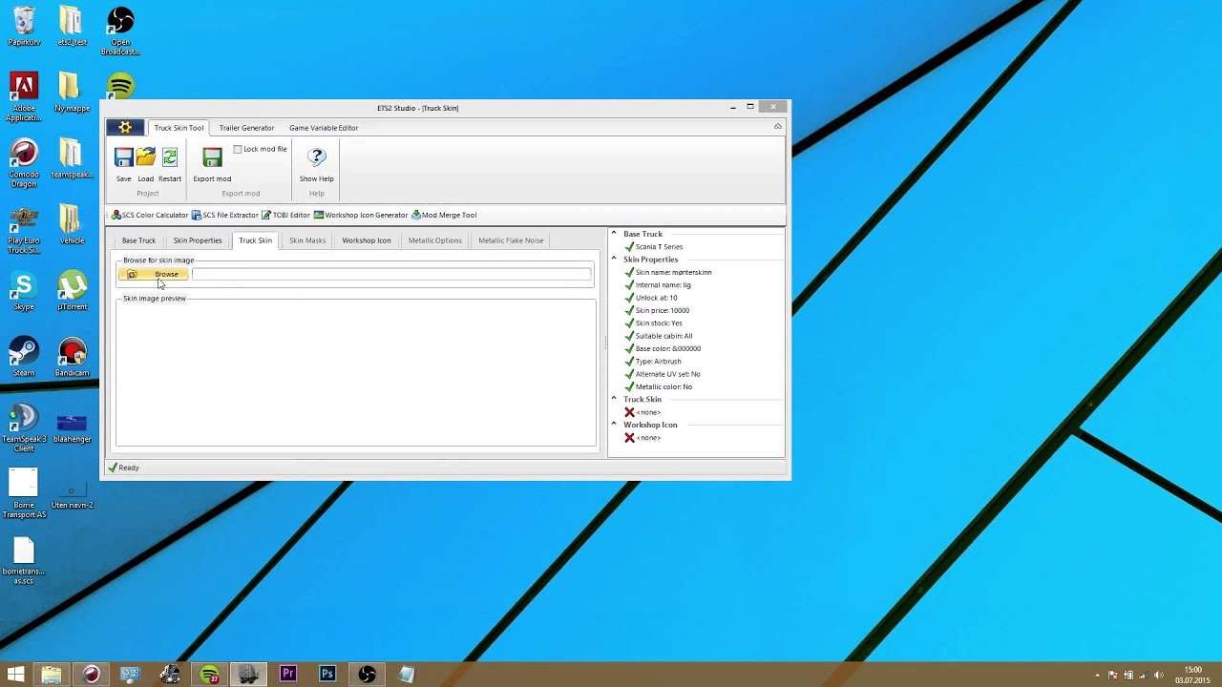Viewport: 1222px width, 687px height.
Task: Open the Skin Properties tab
Action: (x=198, y=240)
